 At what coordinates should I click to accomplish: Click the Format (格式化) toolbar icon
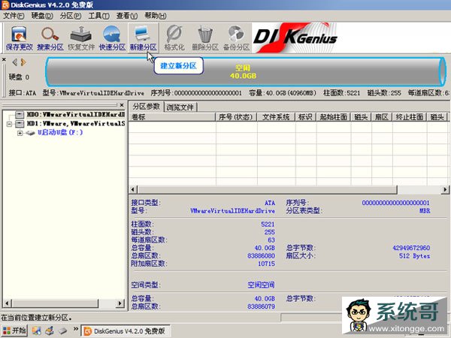tap(174, 38)
